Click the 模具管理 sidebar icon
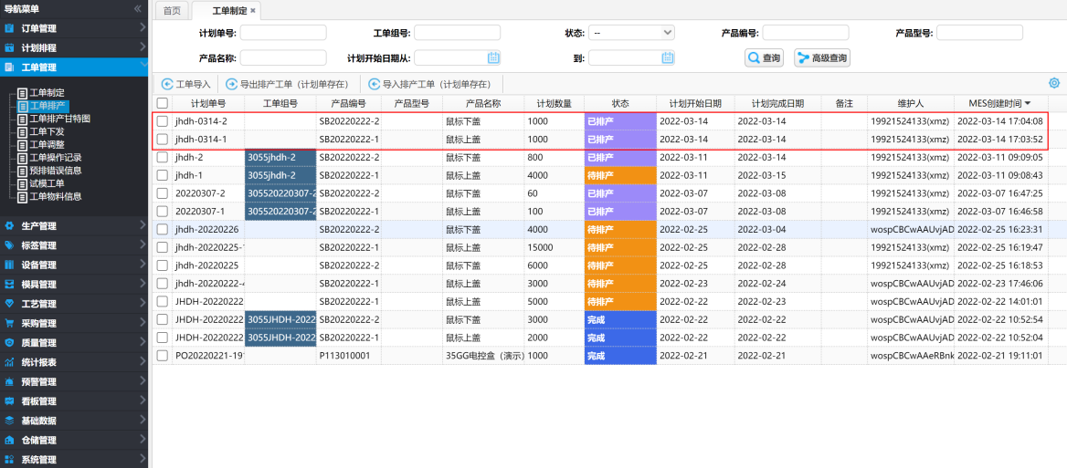Screen dimensions: 1067x468 pyautogui.click(x=9, y=285)
